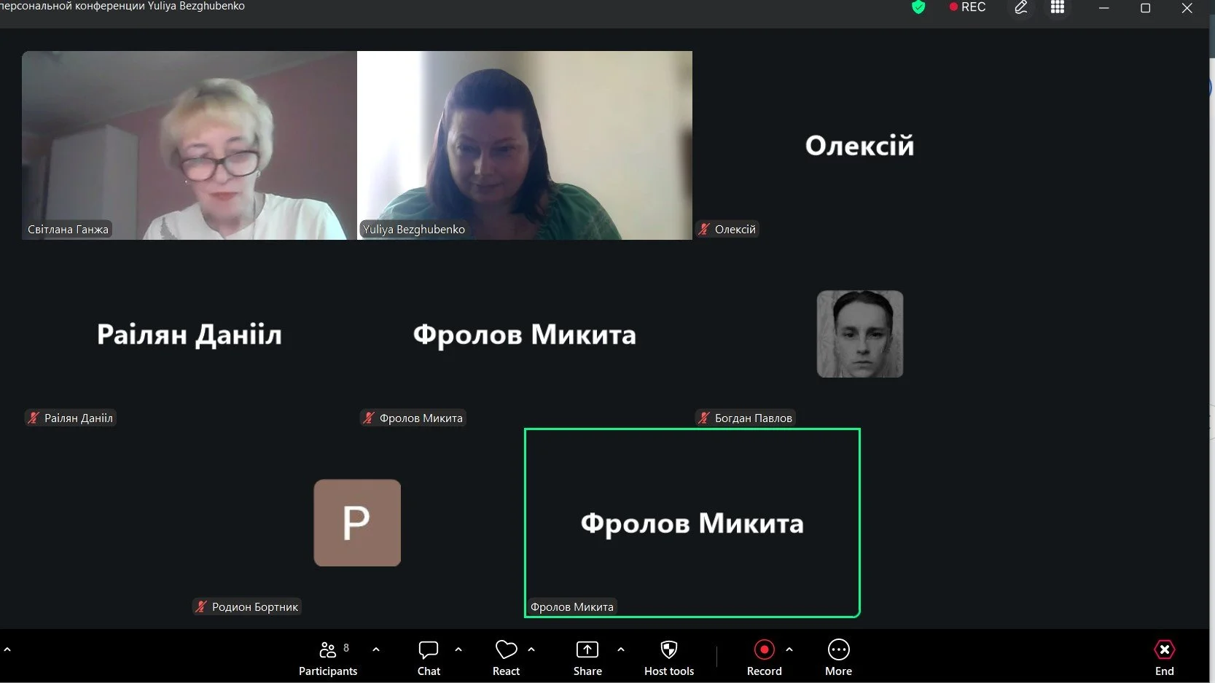Open the Chat panel

tap(429, 658)
